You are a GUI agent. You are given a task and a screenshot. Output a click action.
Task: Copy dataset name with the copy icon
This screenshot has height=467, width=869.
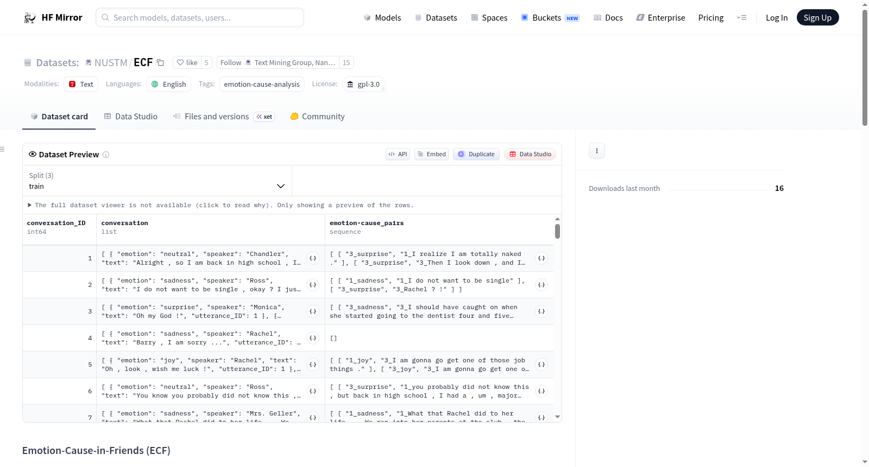tap(160, 62)
